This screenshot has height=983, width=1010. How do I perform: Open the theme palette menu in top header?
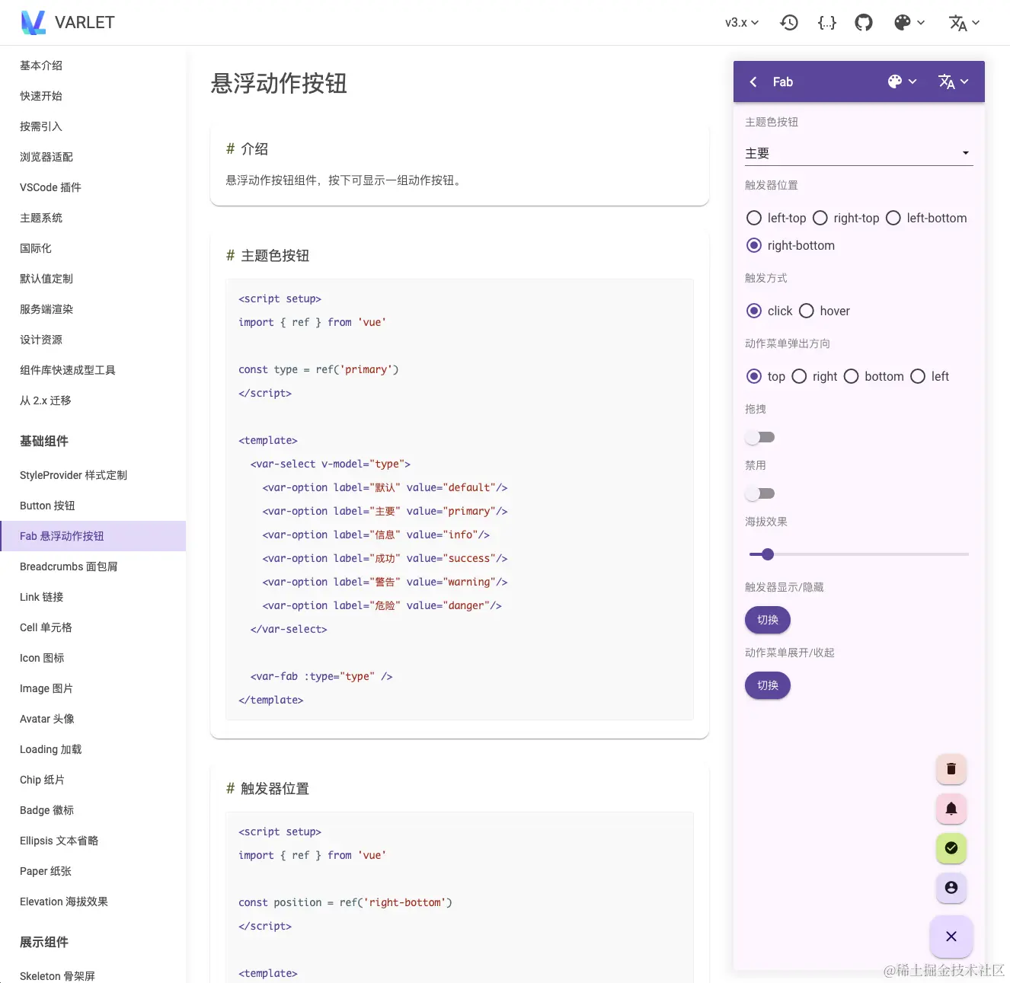(x=909, y=22)
